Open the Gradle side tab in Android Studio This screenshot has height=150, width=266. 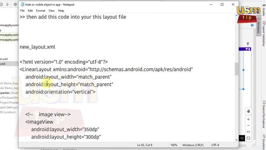coord(264,10)
